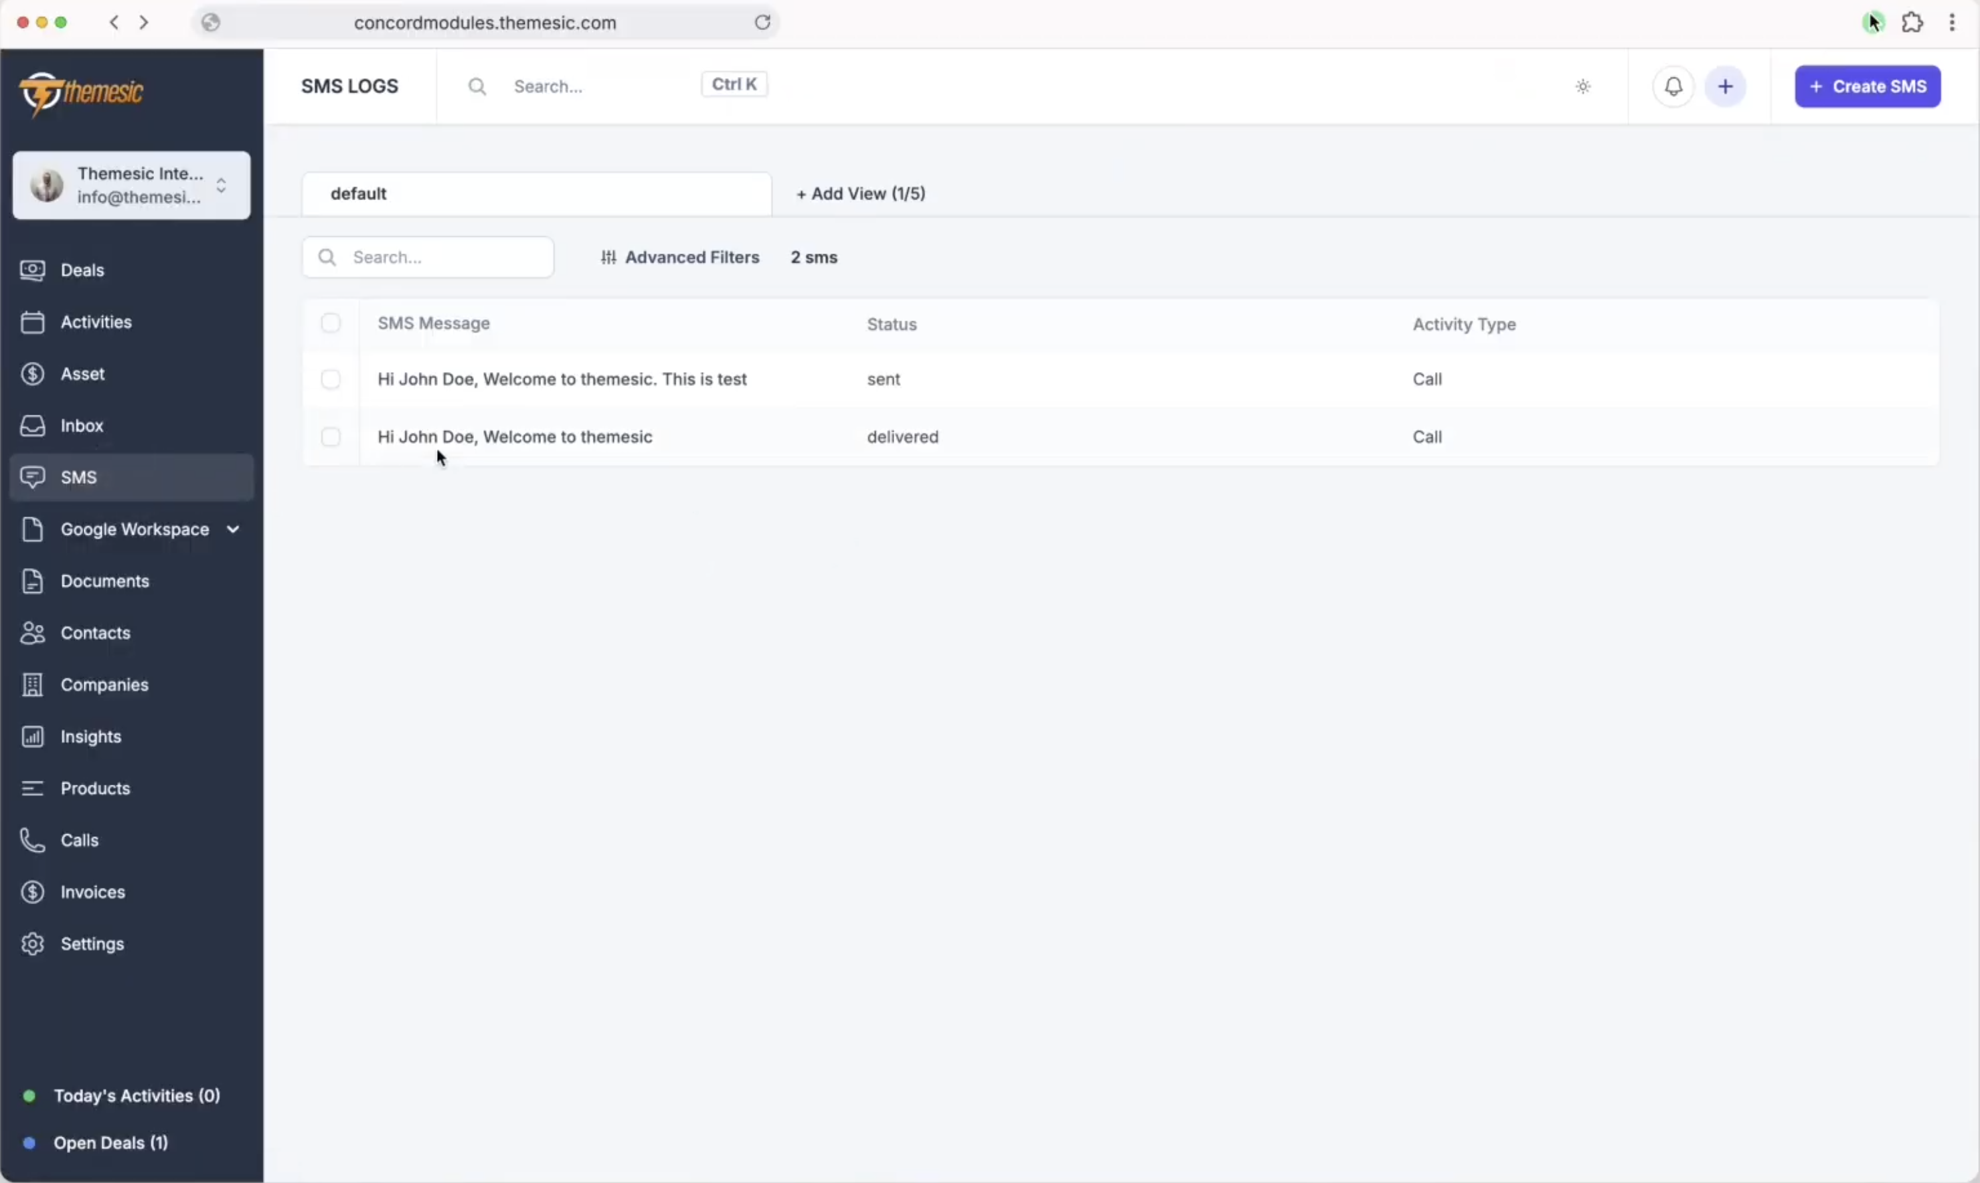The image size is (1980, 1183).
Task: Open the Inbox
Action: [x=83, y=426]
